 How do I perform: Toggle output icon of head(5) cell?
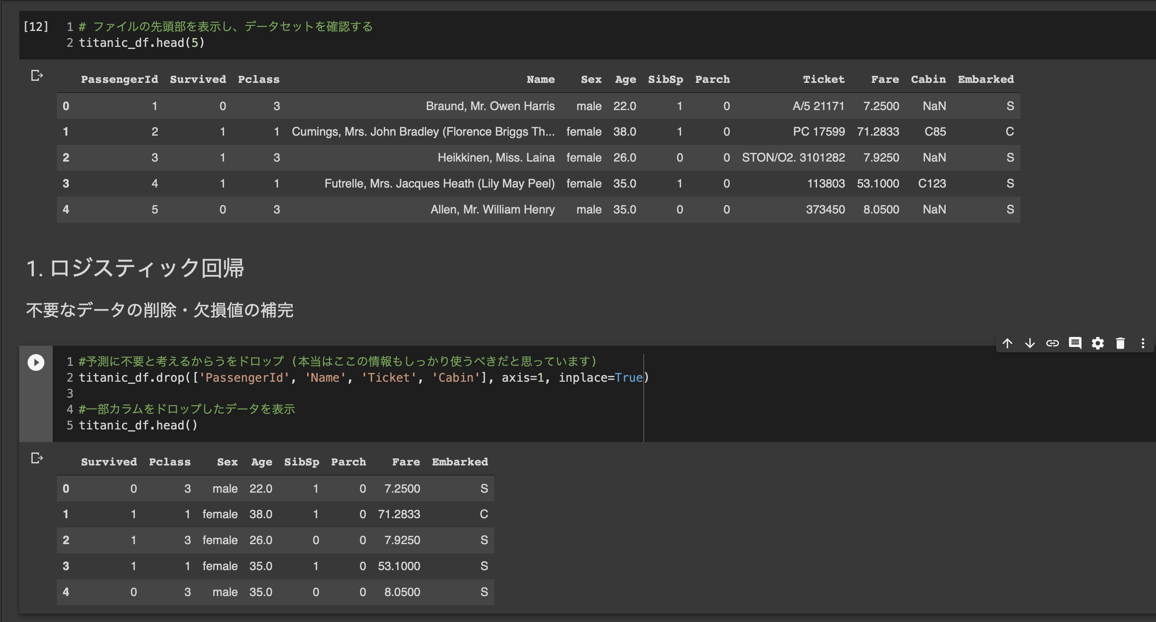[x=37, y=75]
